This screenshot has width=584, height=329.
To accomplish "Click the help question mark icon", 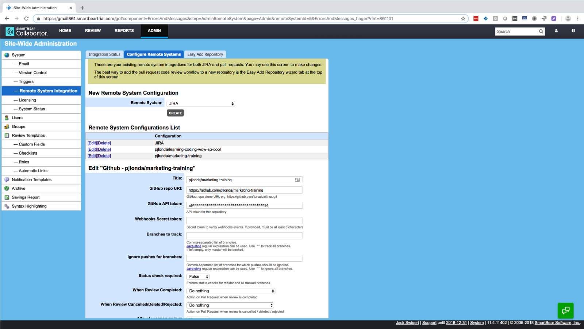I will [573, 31].
